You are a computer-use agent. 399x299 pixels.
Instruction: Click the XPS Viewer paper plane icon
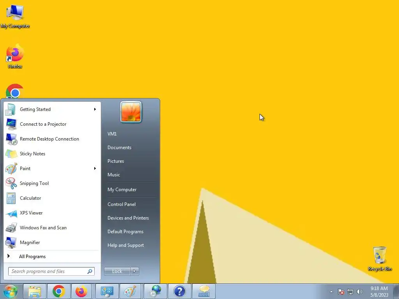[x=11, y=213]
